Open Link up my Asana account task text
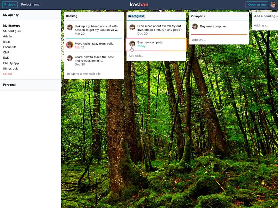This screenshot has height=208, width=278. coord(96,28)
